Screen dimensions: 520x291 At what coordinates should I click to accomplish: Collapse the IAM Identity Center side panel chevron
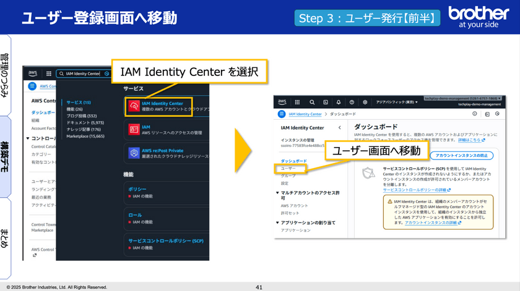[339, 128]
